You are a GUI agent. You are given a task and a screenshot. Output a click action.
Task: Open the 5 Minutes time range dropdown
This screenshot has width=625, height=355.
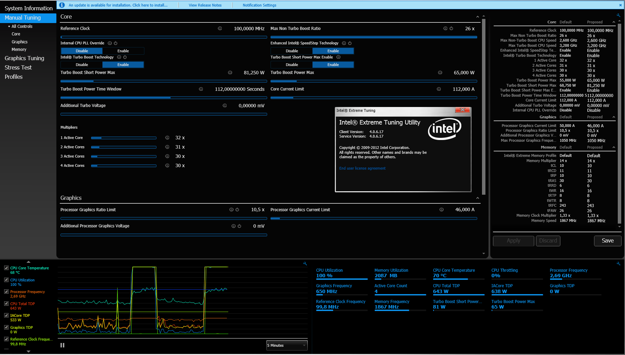pos(287,345)
